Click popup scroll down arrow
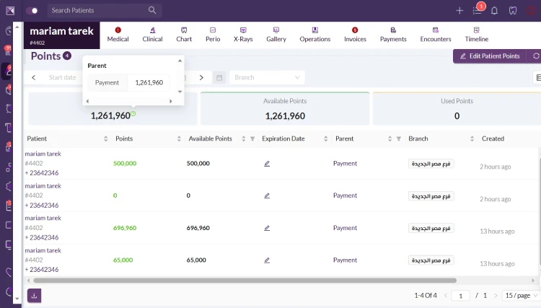 (x=180, y=92)
